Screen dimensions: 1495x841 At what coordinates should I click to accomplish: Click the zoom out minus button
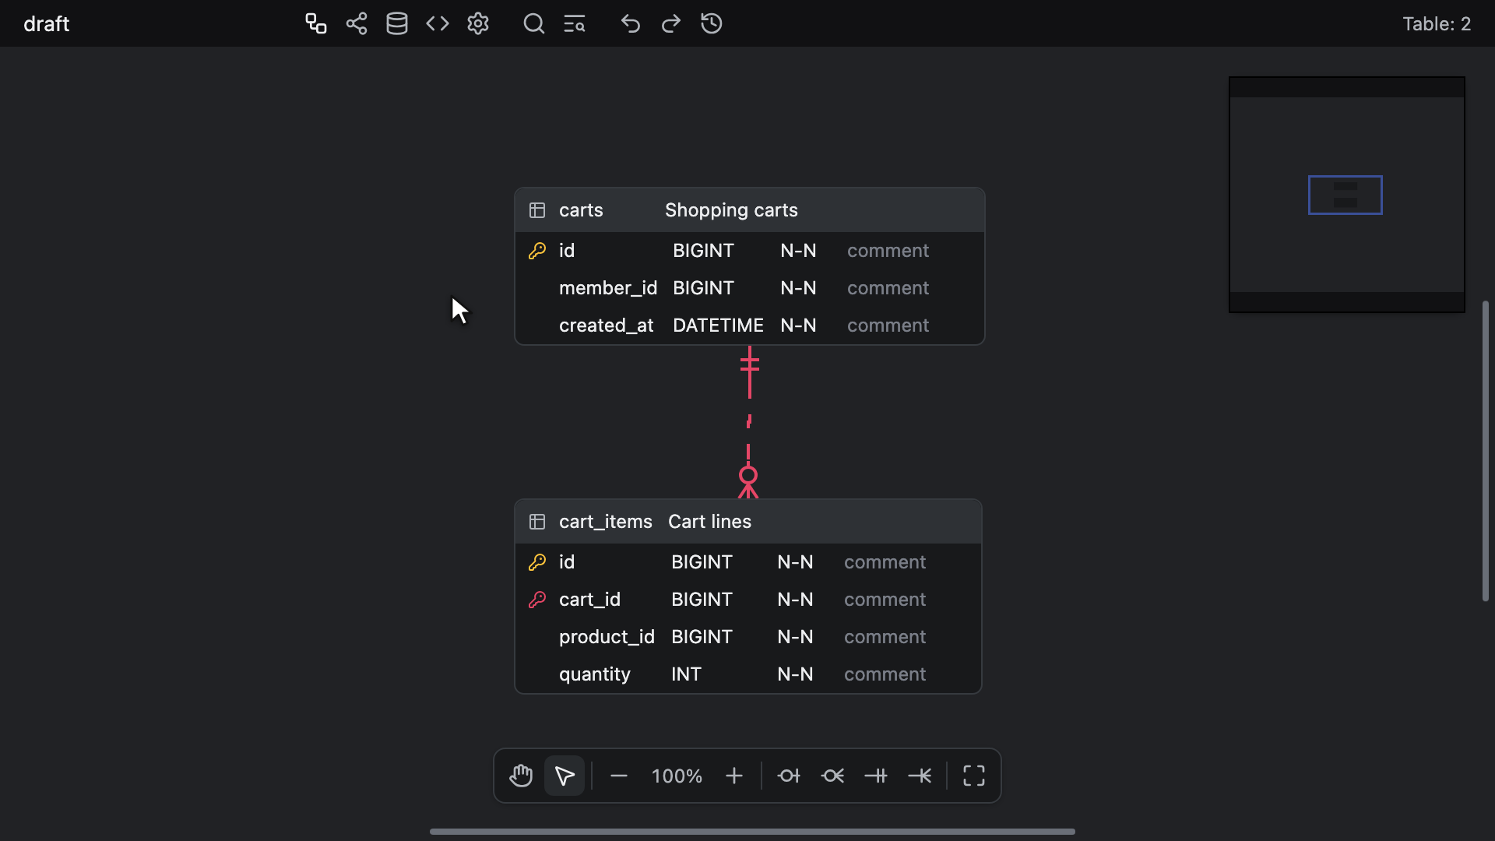coord(619,776)
